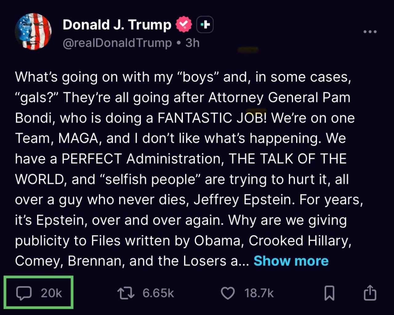Expand the post with Show more
Screen dimensions: 394x315
tap(291, 261)
